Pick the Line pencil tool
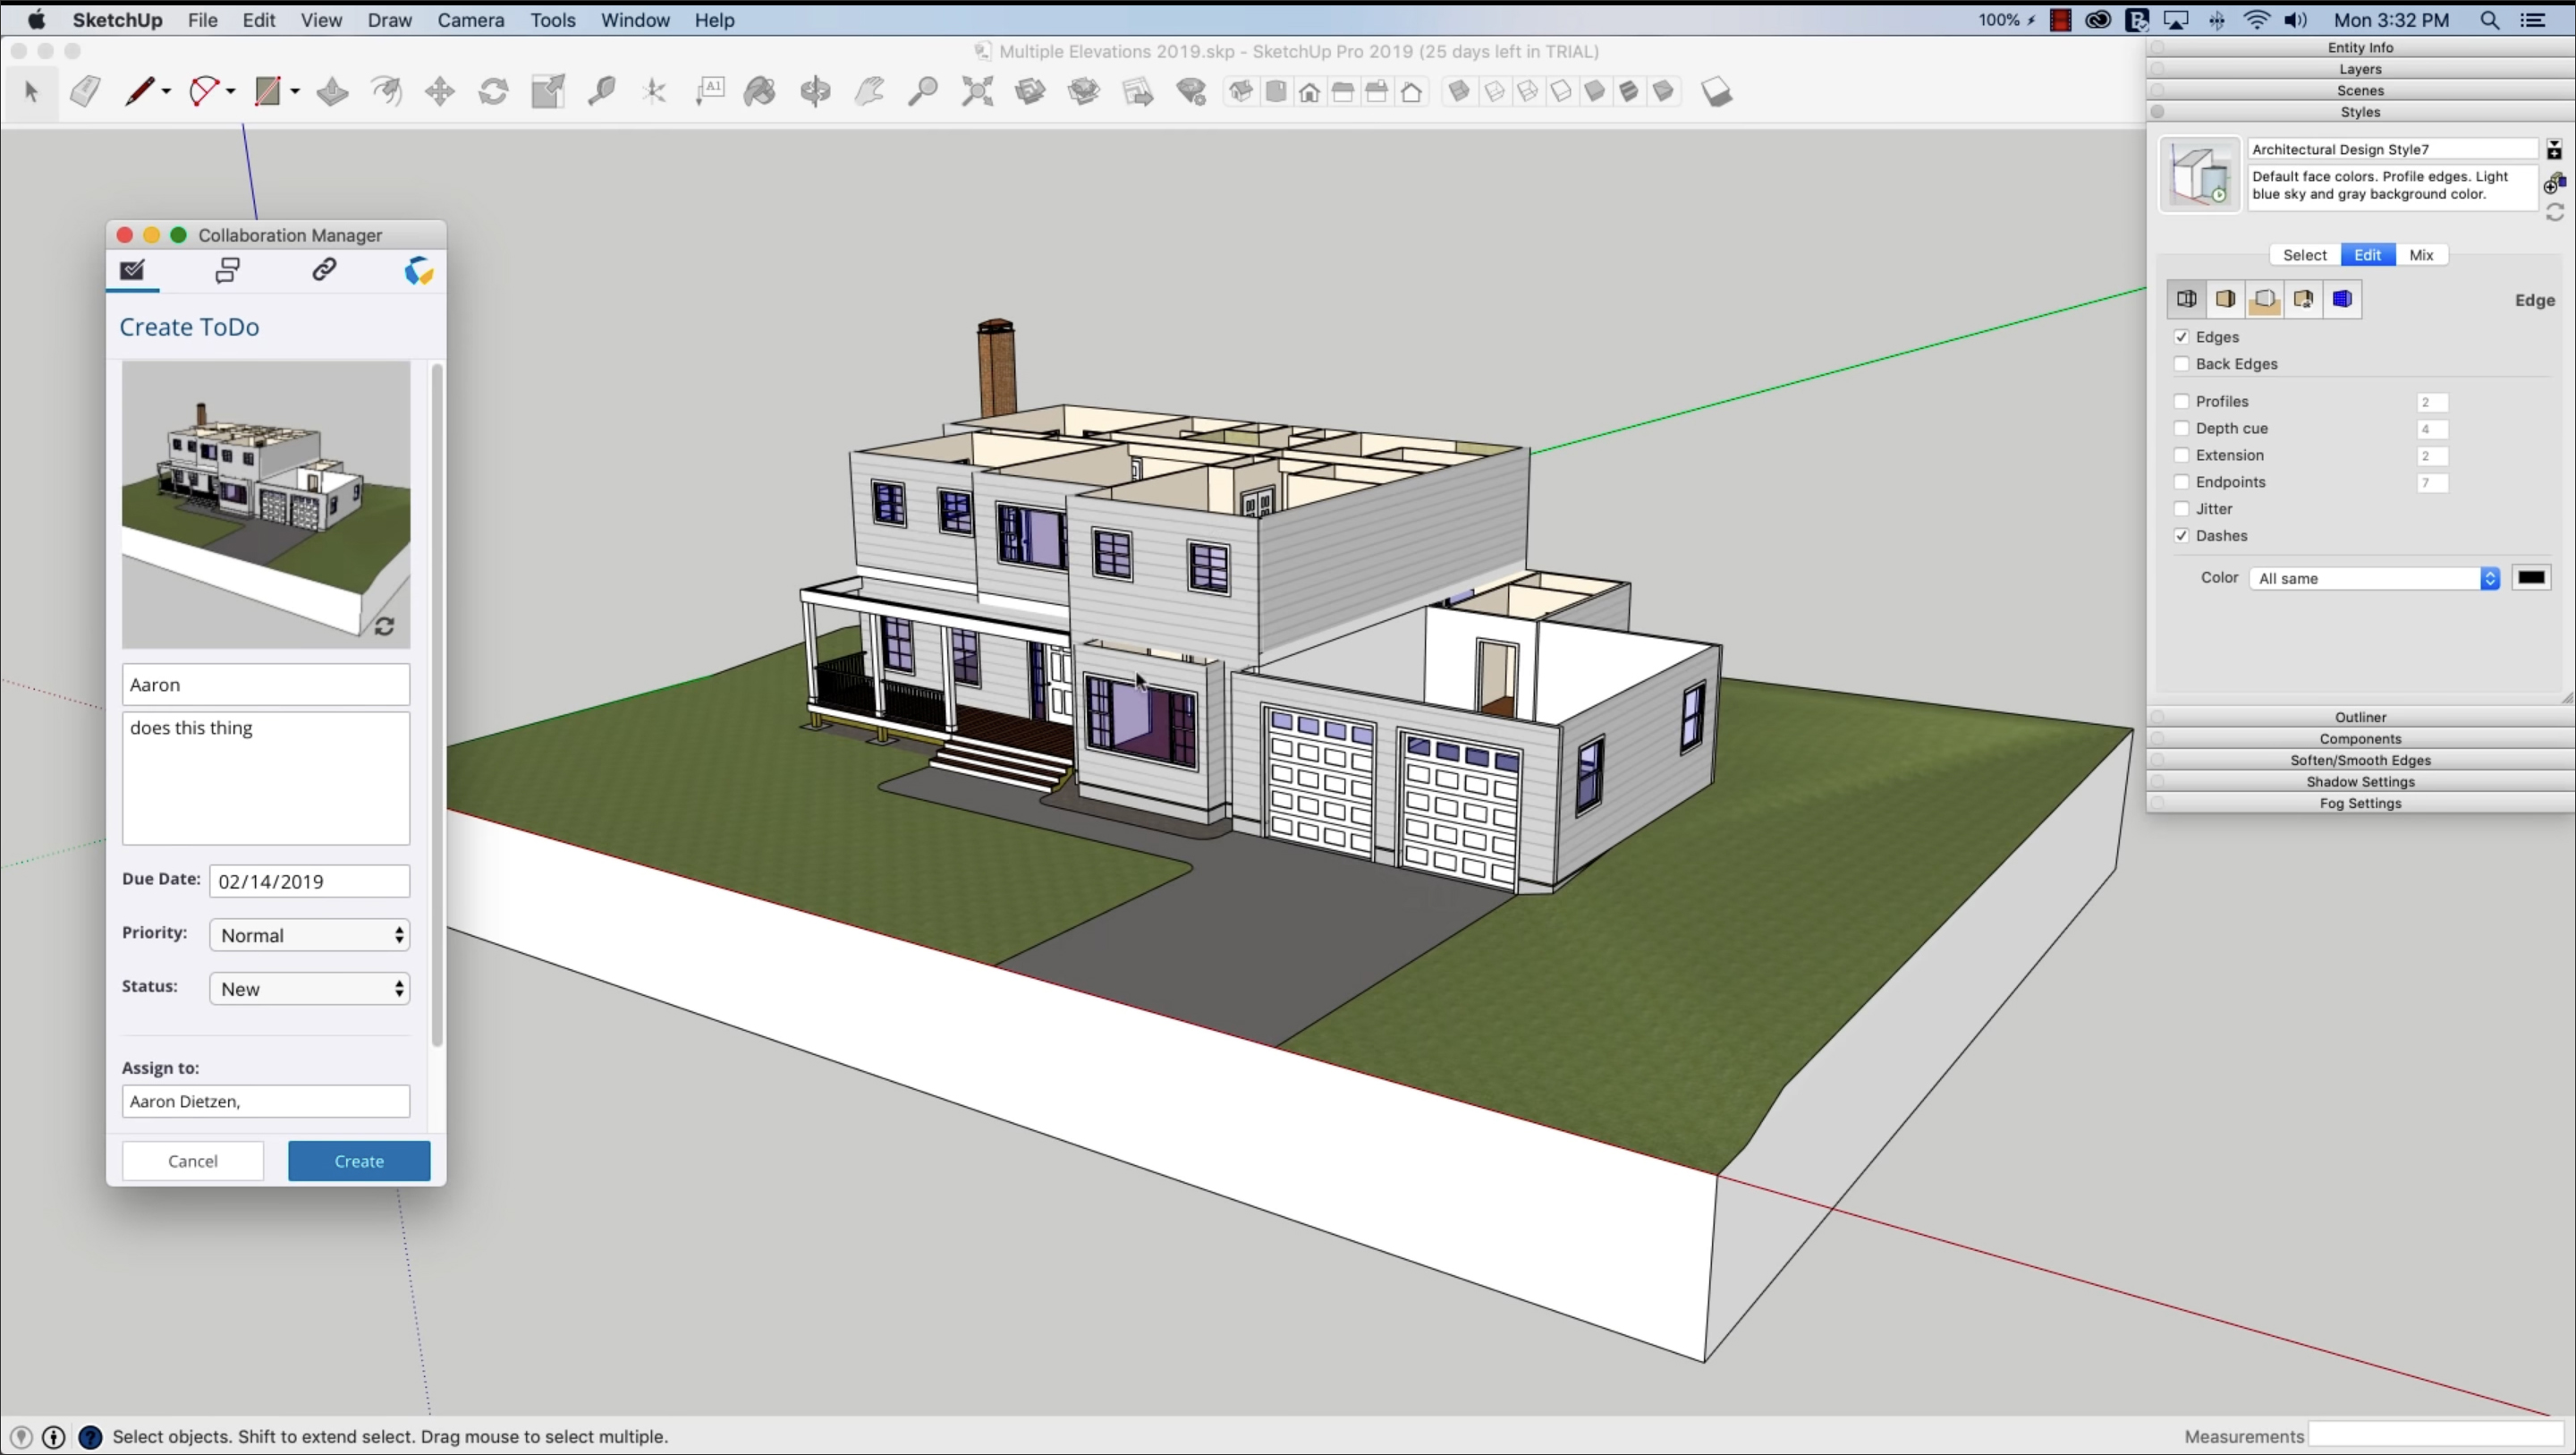 tap(139, 92)
